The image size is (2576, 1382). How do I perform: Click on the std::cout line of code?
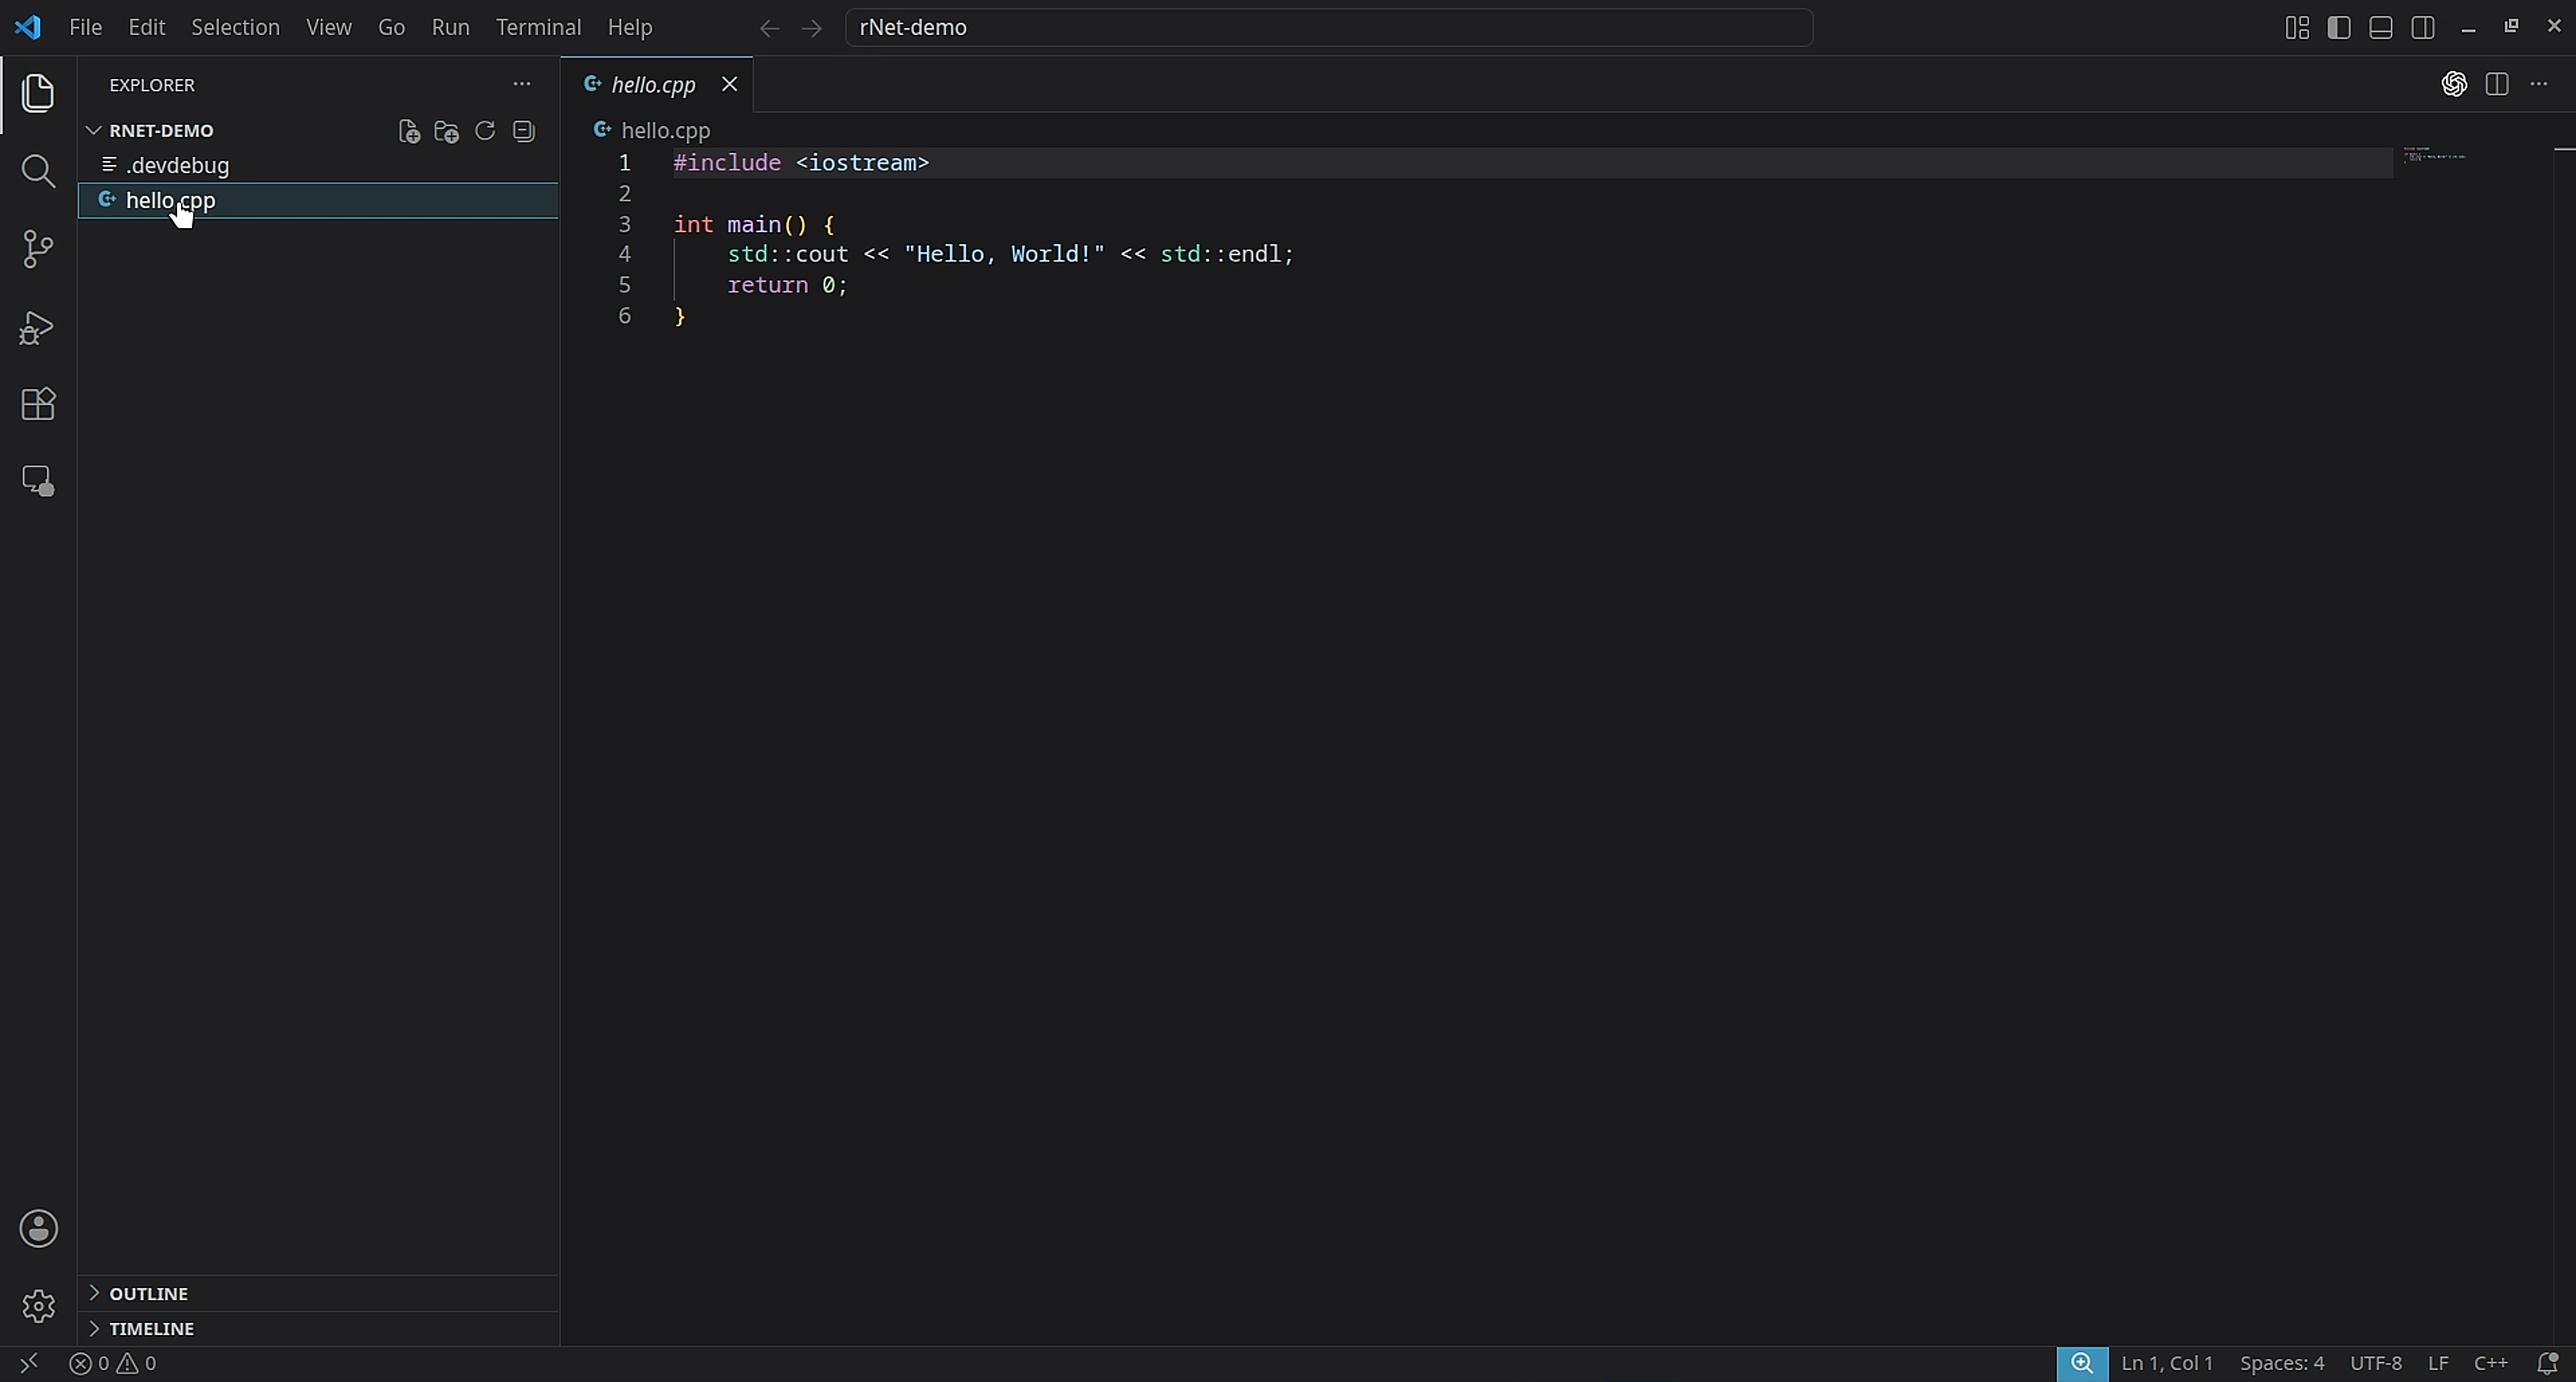coord(1010,254)
